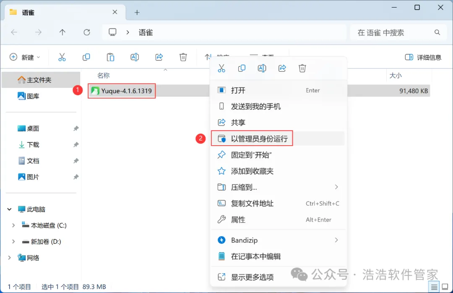Screen dimensions: 453x293
Task: Click the rename icon in the context menu
Action: click(x=262, y=68)
